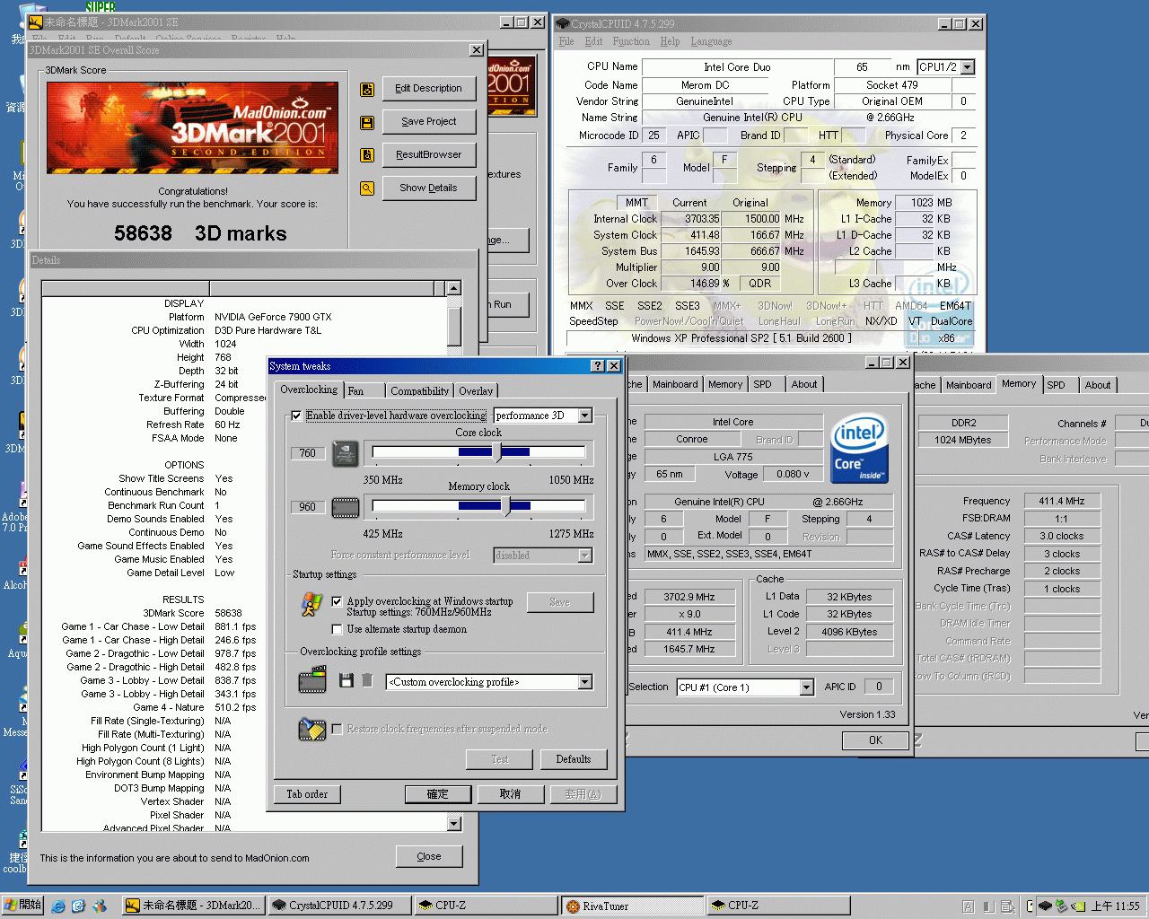Click the Intel Core inside logo in CPU-Z
Screen dimensions: 1149x919
click(x=859, y=449)
